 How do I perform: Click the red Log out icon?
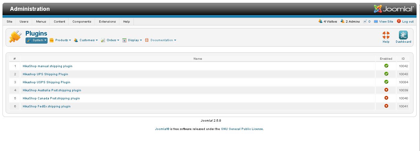(399, 21)
